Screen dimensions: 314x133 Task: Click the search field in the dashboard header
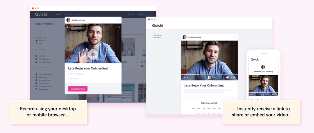point(144,14)
